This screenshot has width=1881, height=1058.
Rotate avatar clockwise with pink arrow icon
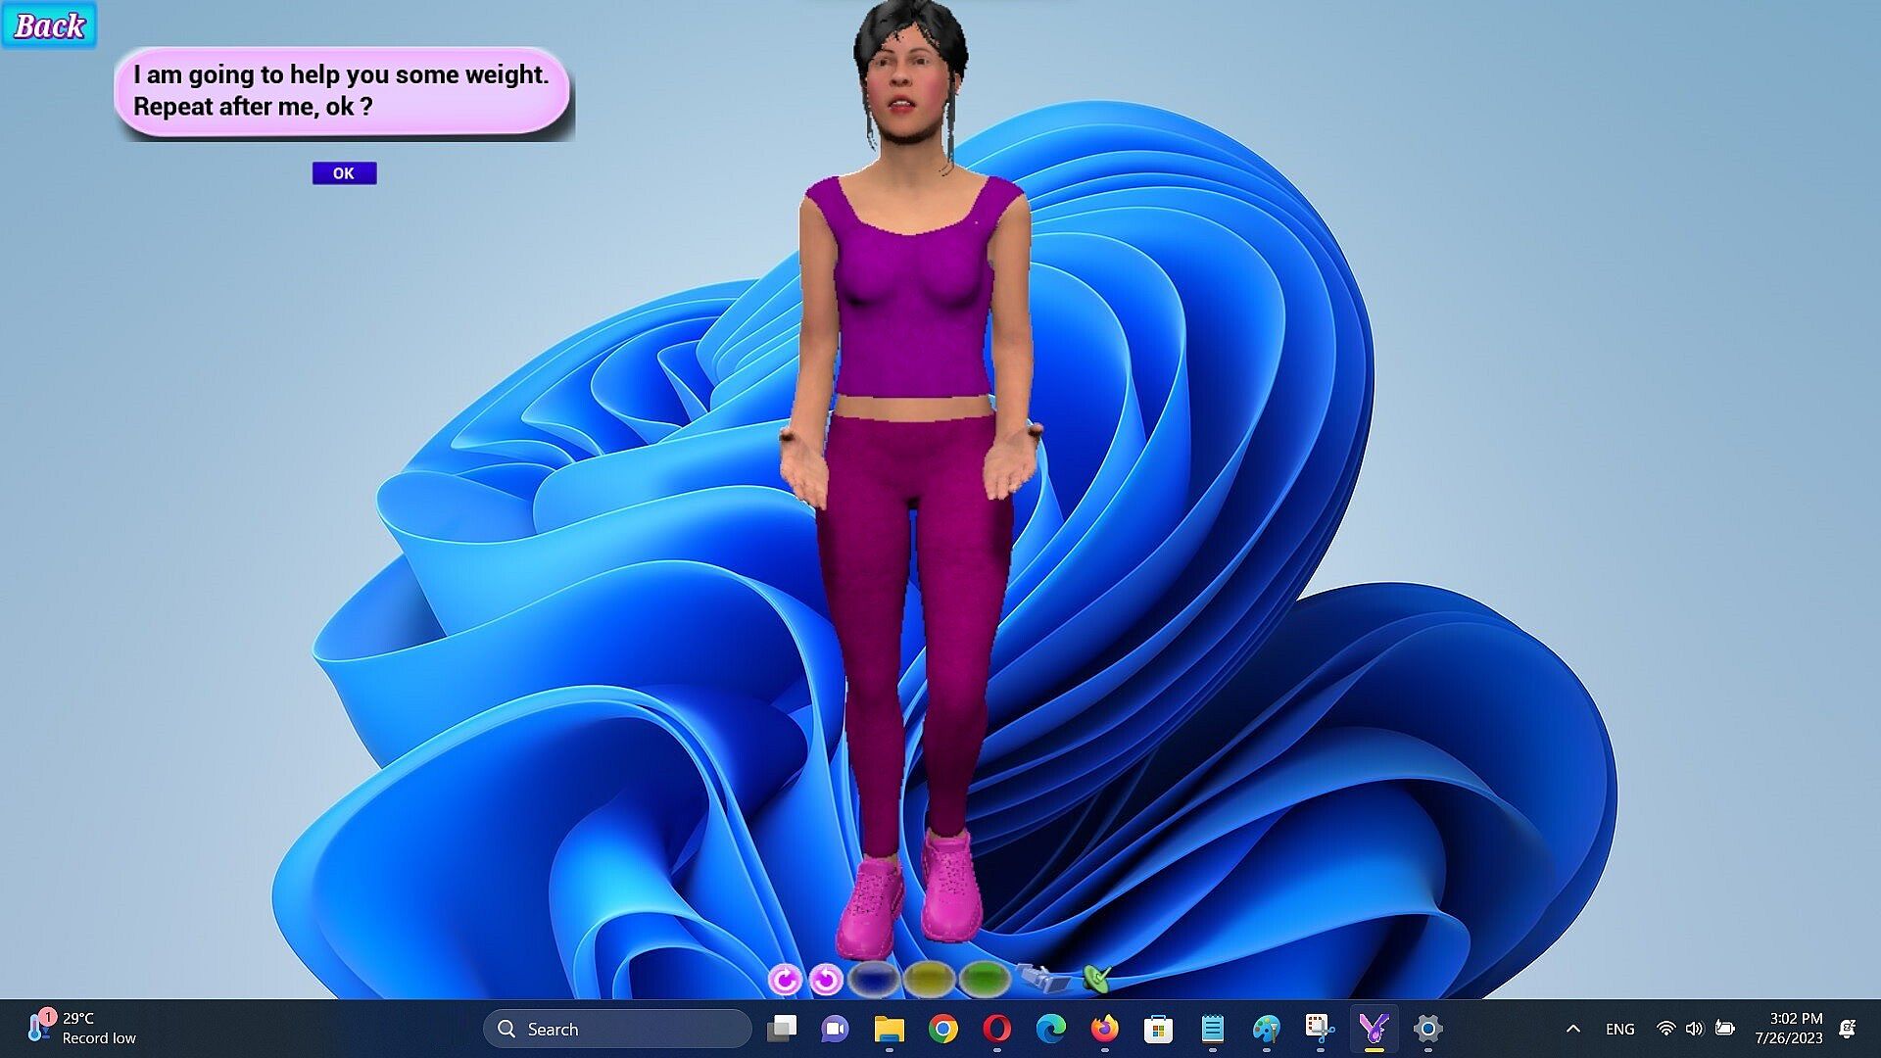[x=785, y=979]
